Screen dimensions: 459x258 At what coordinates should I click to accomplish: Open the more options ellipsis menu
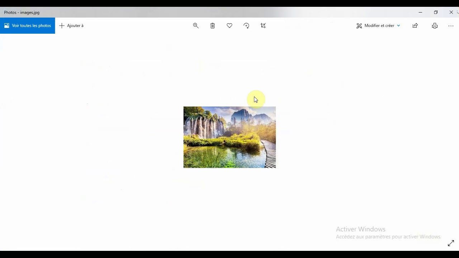pyautogui.click(x=451, y=26)
